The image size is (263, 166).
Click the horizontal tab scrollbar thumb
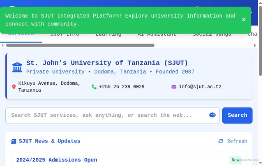pyautogui.click(x=80, y=45)
